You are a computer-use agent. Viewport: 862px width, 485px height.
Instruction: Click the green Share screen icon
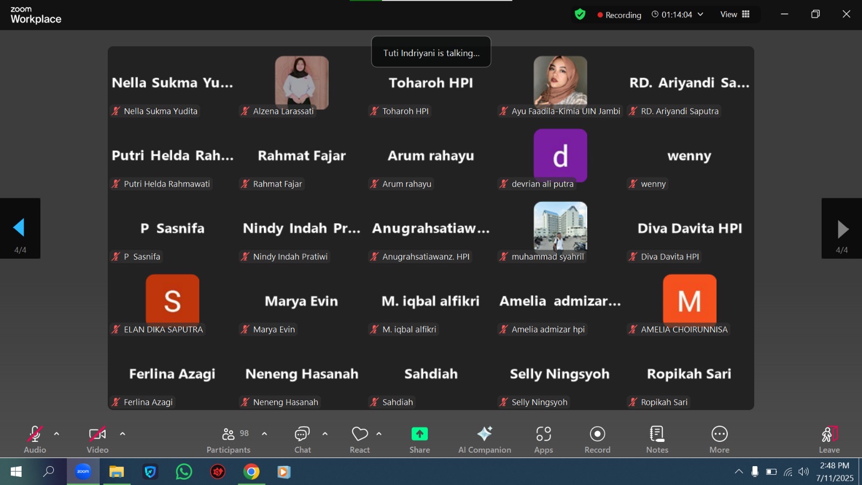(x=419, y=434)
